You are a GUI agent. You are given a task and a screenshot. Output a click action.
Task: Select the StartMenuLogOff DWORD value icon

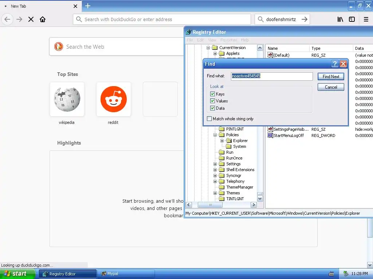tap(270, 135)
